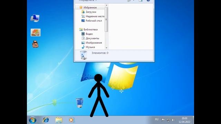This screenshot has width=221, height=124.
Task: Click the Видео film icon
Action: click(x=83, y=34)
